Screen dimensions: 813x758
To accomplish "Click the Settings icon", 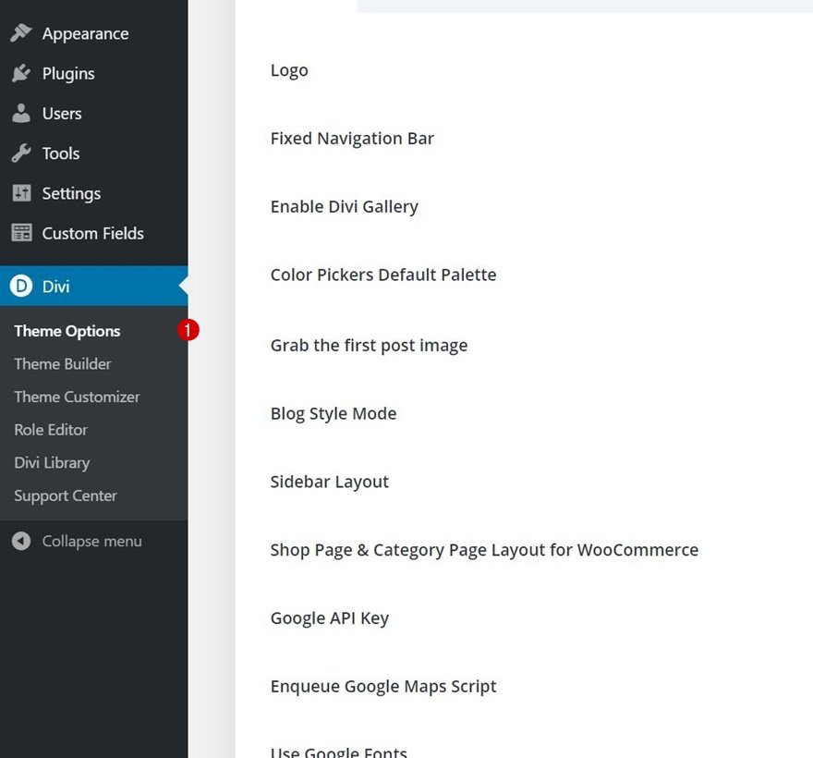I will pyautogui.click(x=21, y=193).
